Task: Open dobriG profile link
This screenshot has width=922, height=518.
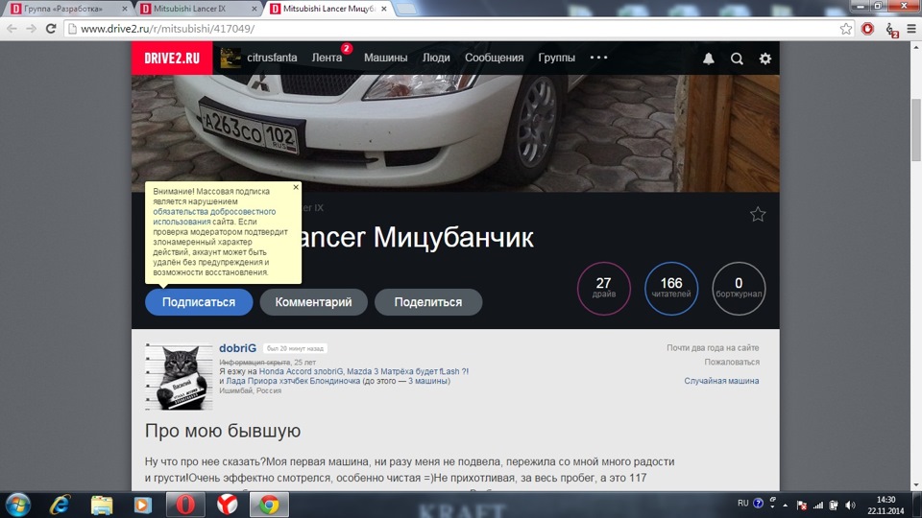Action: 237,348
